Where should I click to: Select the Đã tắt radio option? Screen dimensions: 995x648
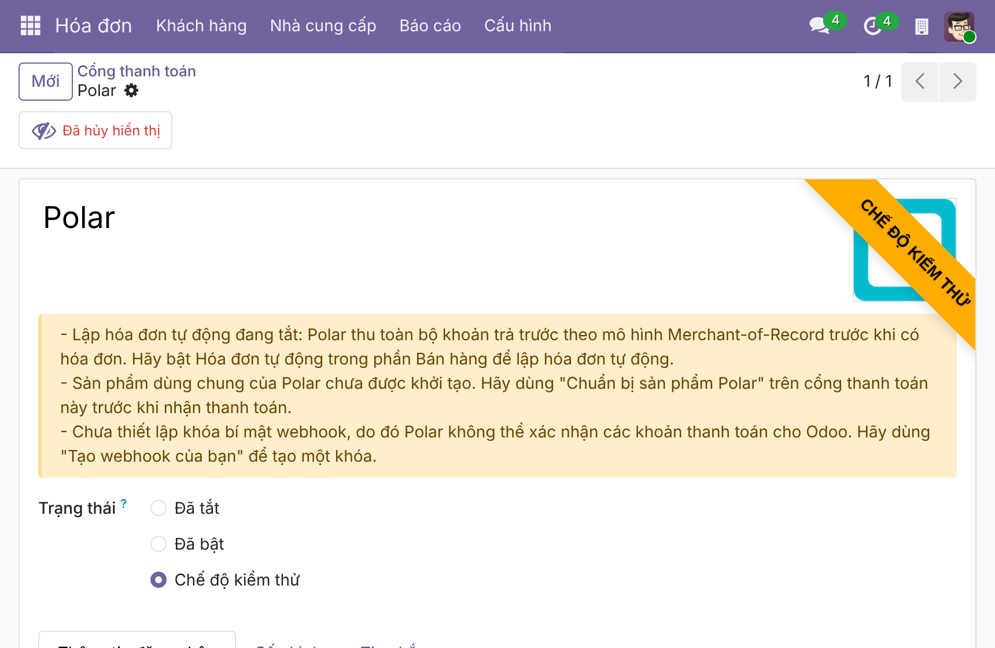pyautogui.click(x=159, y=508)
